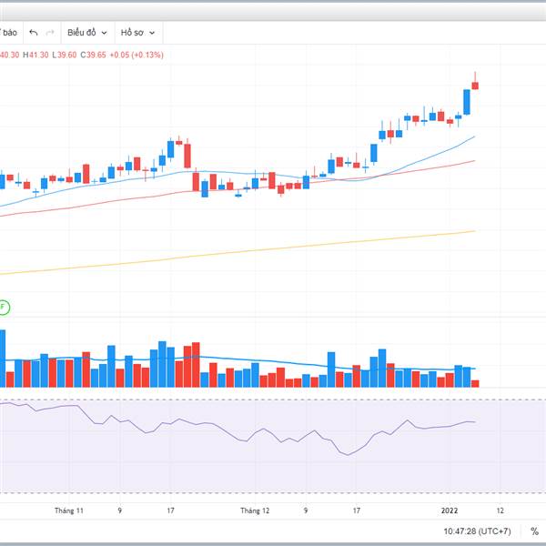The width and height of the screenshot is (546, 546).
Task: Click the Tháng 12 date label
Action: 255,511
